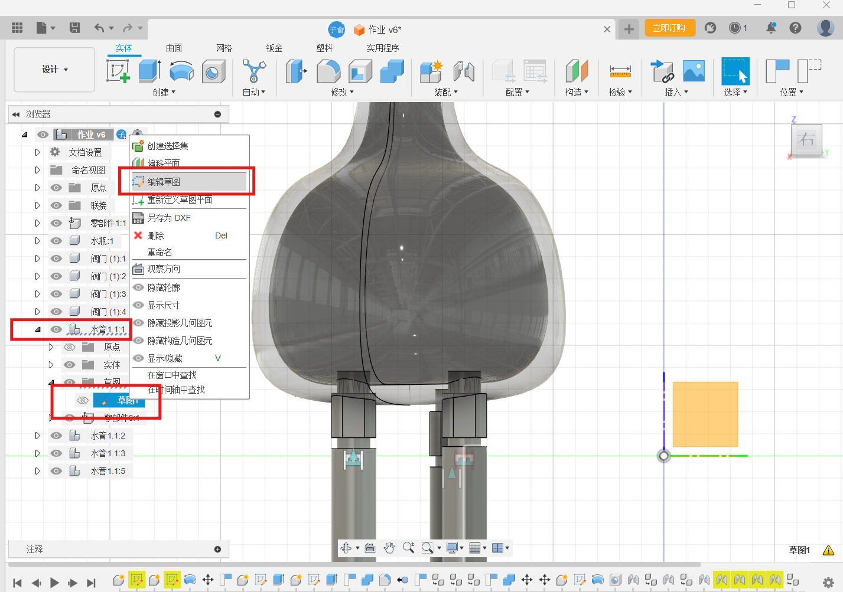This screenshot has height=592, width=843.
Task: Choose the Fillet tool icon
Action: (x=328, y=71)
